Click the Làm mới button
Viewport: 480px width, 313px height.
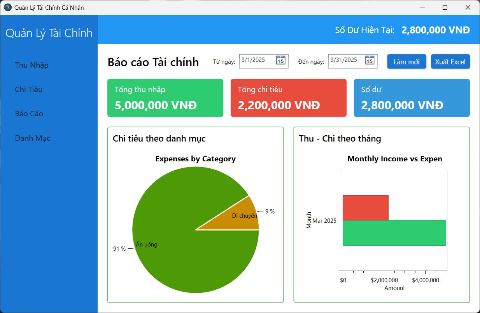point(406,62)
